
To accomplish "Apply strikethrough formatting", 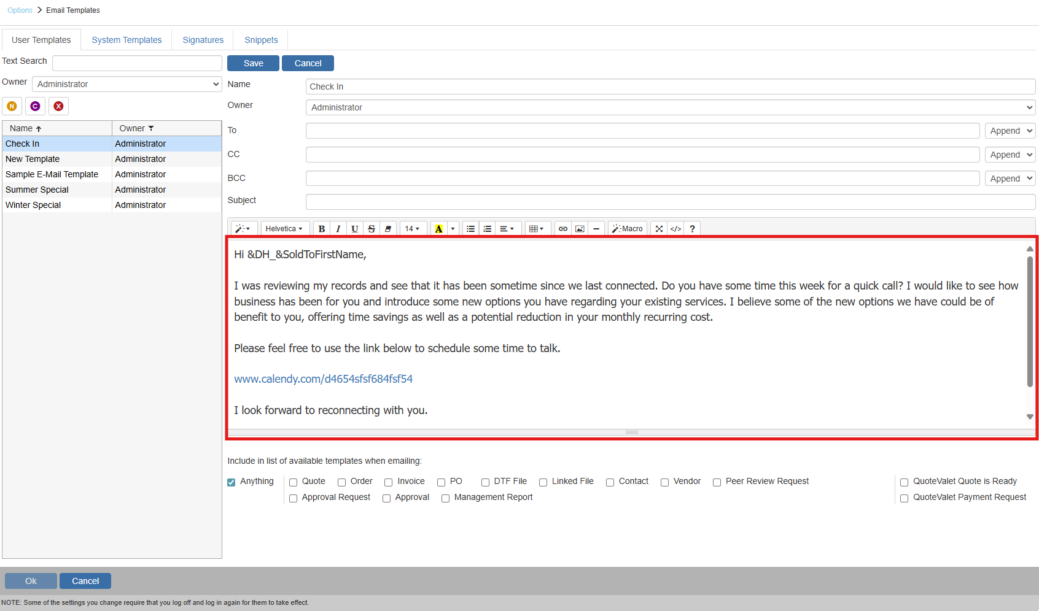I will coord(372,229).
